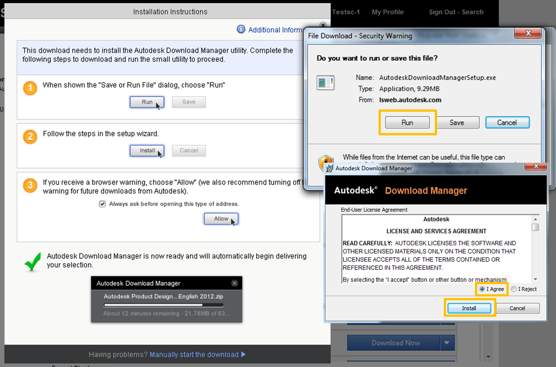Click the green checkmark ready icon

[33, 261]
